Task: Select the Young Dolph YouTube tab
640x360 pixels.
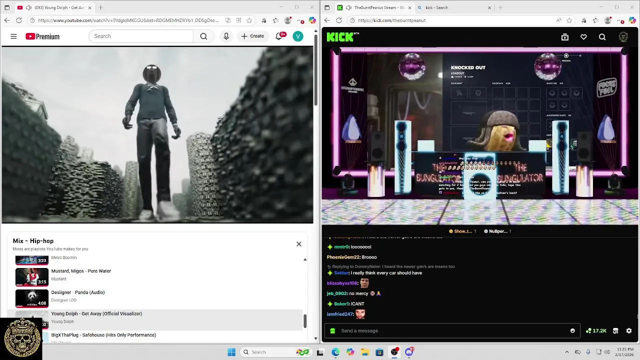Action: pos(55,7)
